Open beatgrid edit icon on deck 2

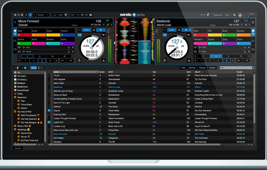pyautogui.click(x=165, y=60)
